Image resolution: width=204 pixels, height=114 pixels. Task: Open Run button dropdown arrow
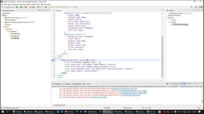(x=19, y=7)
